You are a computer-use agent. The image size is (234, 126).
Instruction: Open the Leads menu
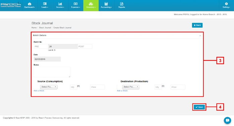[x=45, y=5]
